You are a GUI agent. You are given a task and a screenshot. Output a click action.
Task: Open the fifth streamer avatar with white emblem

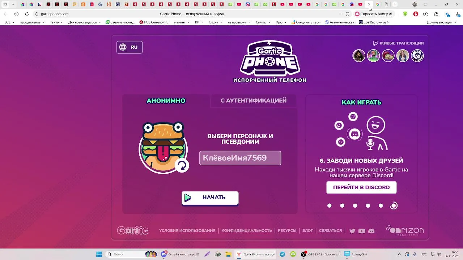tap(417, 56)
